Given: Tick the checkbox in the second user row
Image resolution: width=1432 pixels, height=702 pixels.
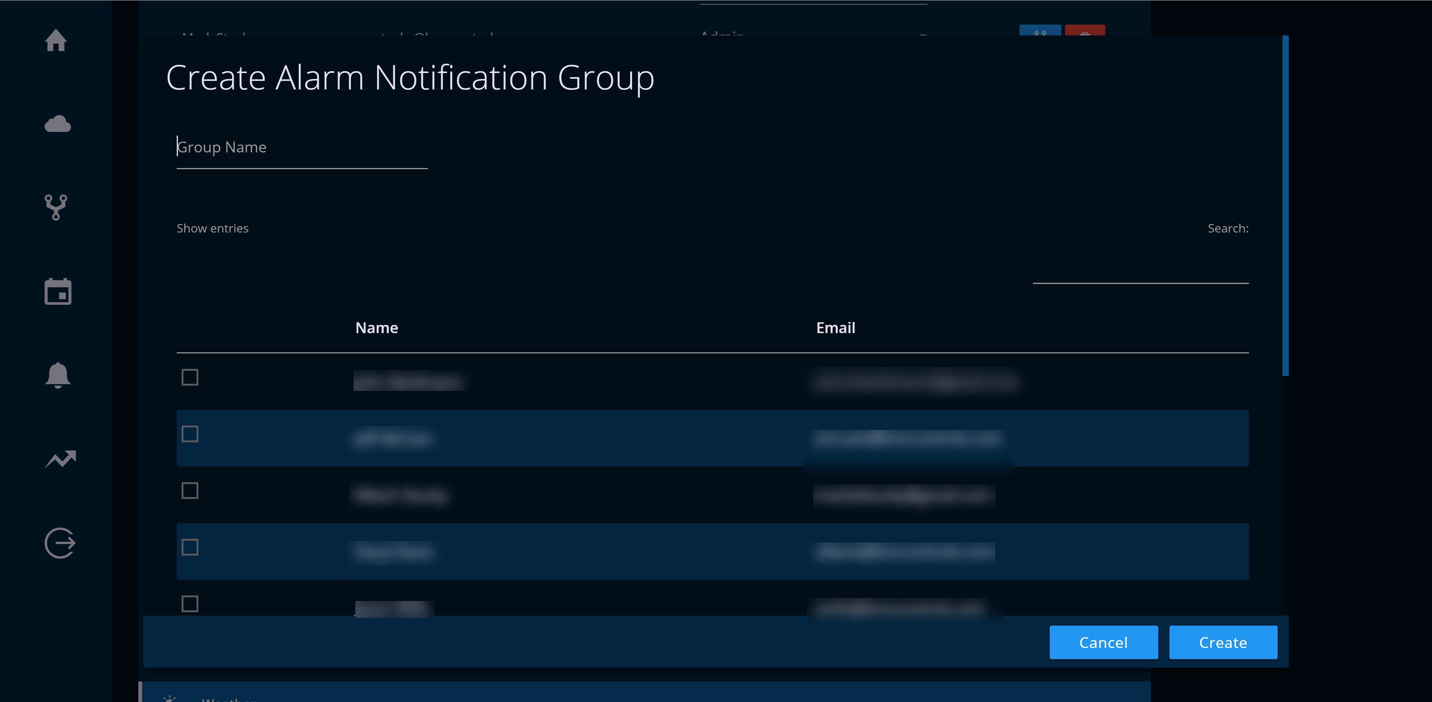Looking at the screenshot, I should [x=190, y=434].
